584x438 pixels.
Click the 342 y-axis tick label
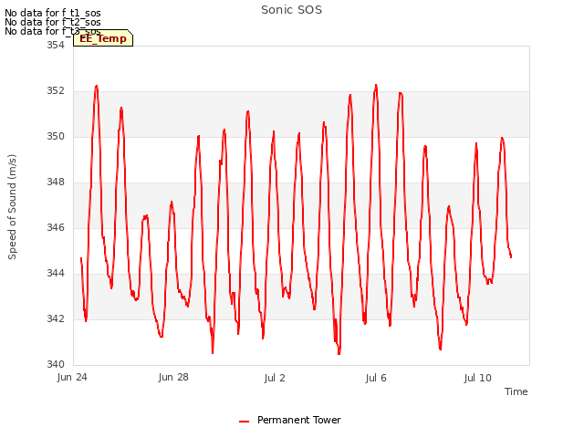[56, 318]
